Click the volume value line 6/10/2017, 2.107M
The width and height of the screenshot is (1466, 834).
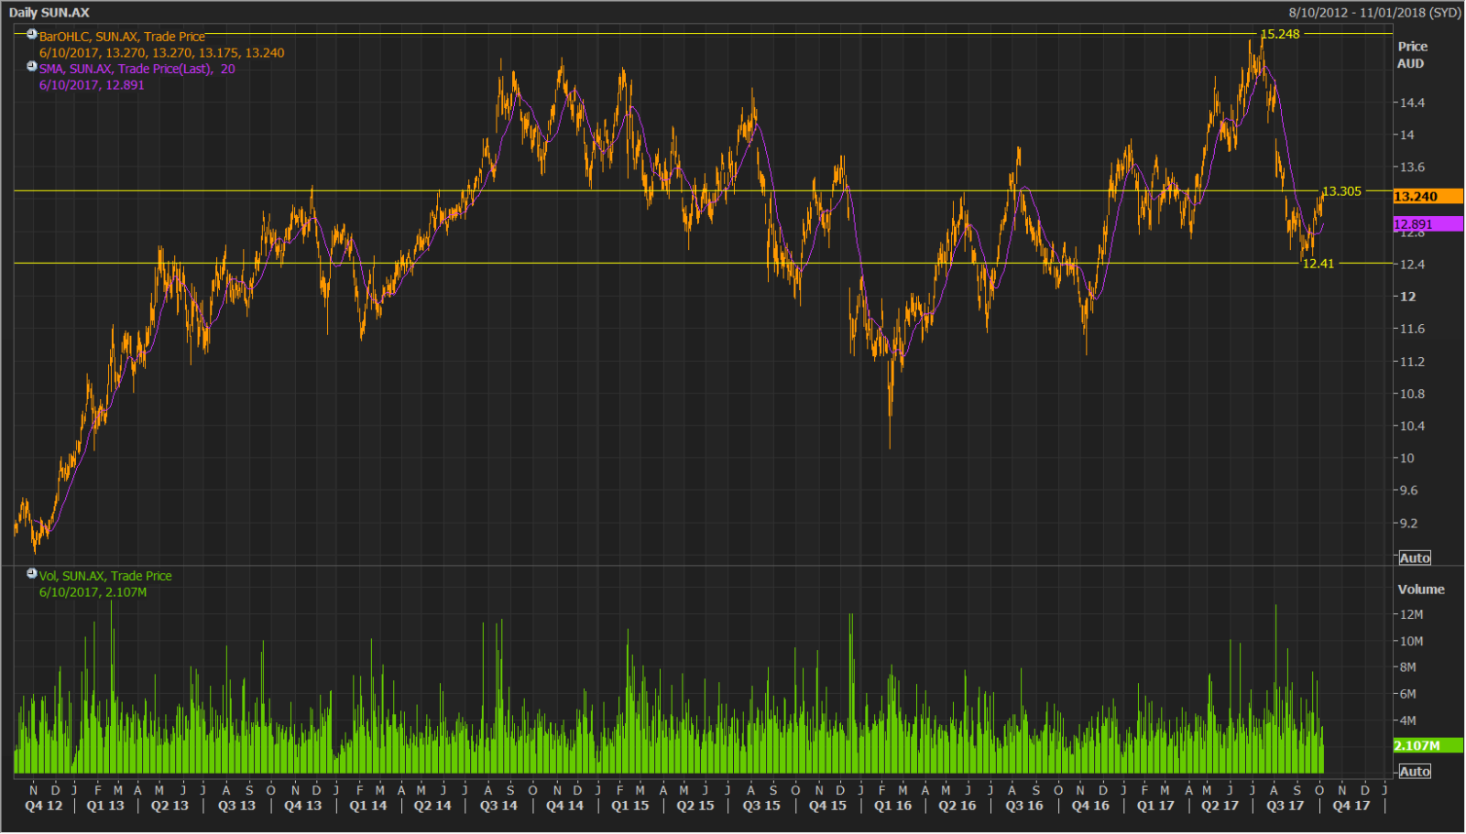pos(93,592)
